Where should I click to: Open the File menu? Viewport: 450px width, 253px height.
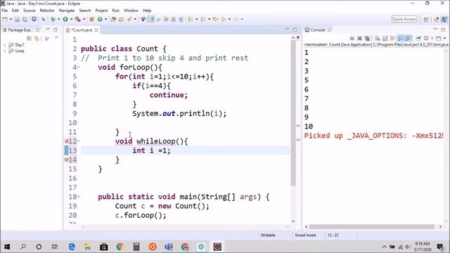(x=5, y=11)
